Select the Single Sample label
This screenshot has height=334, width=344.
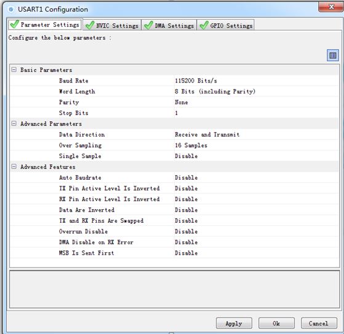[80, 156]
